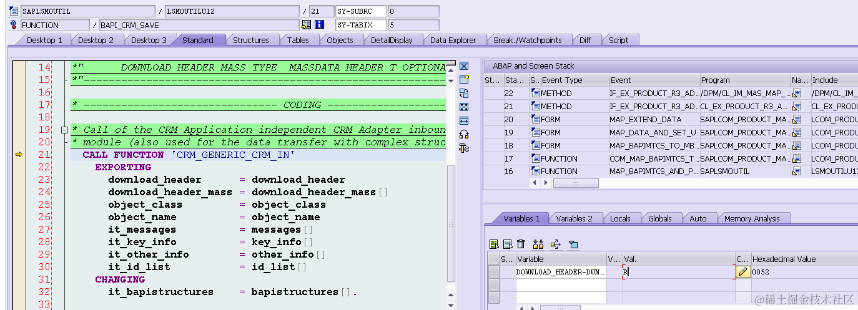Click the blue info icon after BAPI_CRM_SAVE
The height and width of the screenshot is (310, 858).
[320, 25]
